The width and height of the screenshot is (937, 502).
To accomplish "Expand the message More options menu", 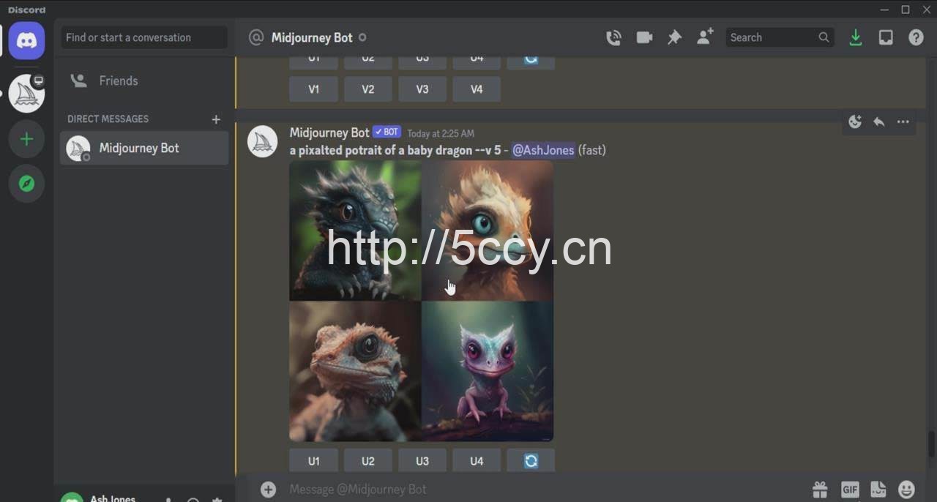I will 903,122.
